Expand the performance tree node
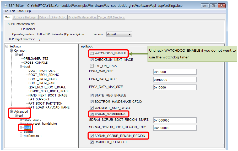Screen dimensions: 238x151 21,136
